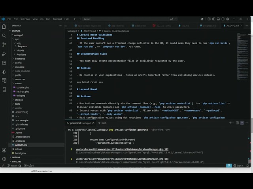
Task: Kill the powershell terminal tab
Action: [93, 123]
